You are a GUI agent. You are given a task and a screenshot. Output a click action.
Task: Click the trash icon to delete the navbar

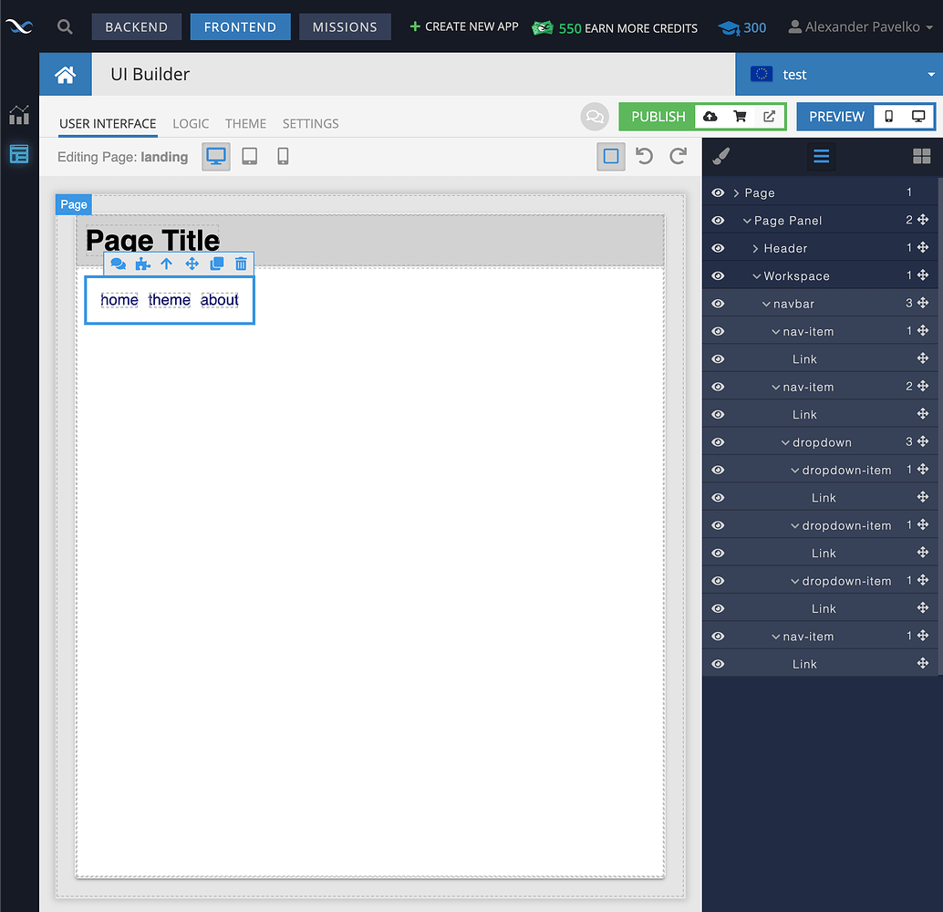[240, 264]
